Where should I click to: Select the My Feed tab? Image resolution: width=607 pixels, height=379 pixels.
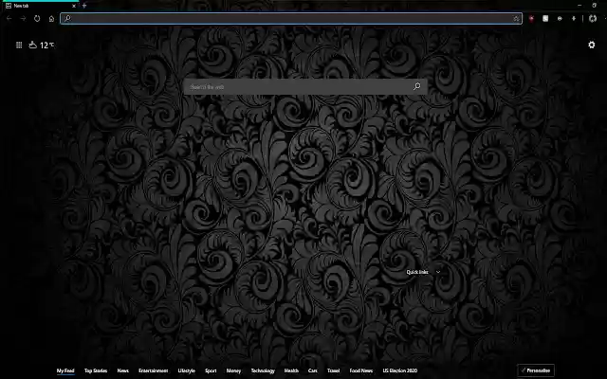pos(65,370)
